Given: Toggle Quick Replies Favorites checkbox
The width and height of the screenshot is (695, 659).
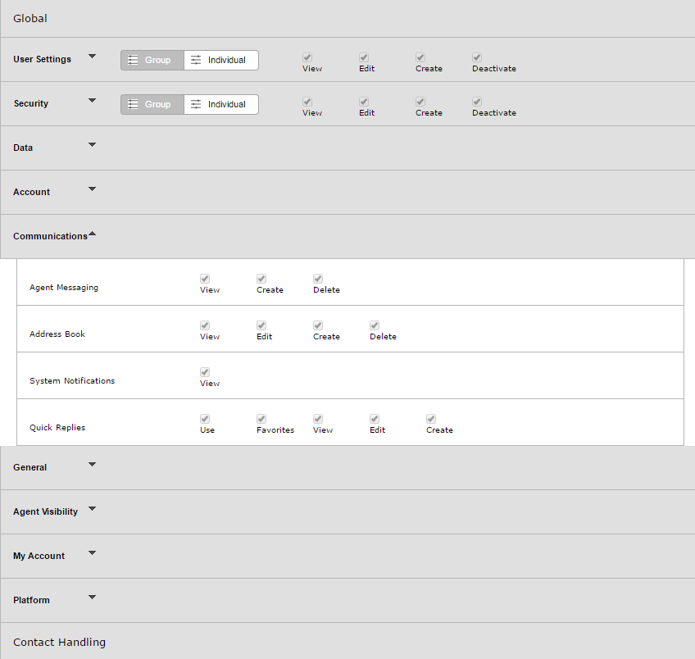Looking at the screenshot, I should [261, 419].
